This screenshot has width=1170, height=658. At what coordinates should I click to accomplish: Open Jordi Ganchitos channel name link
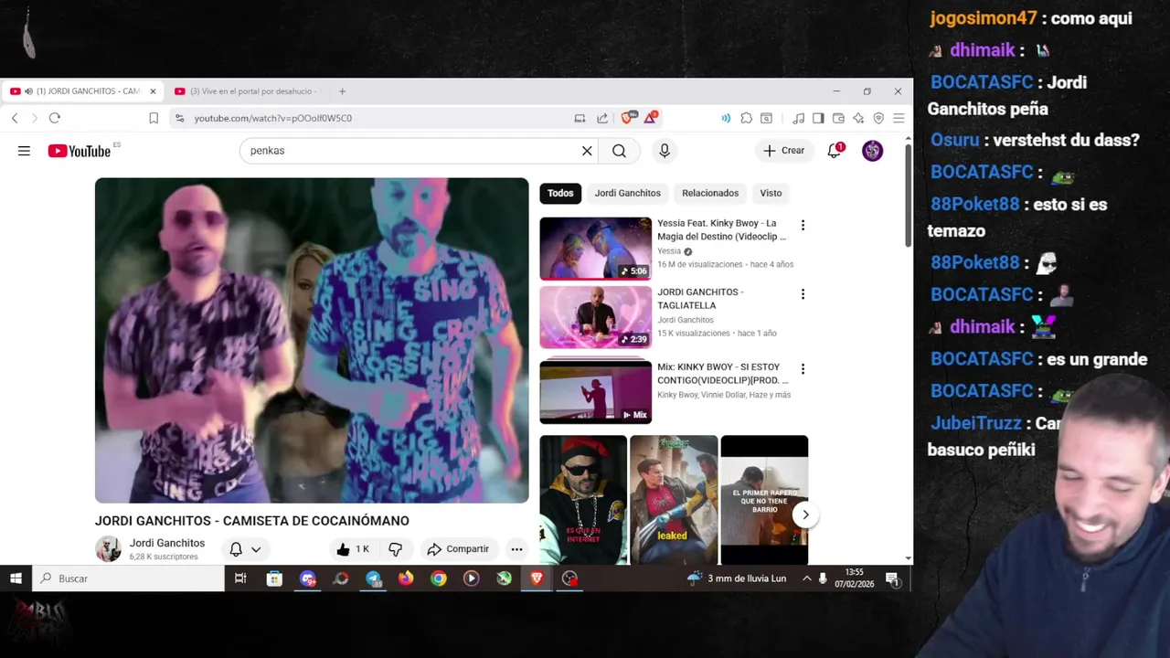(x=167, y=543)
